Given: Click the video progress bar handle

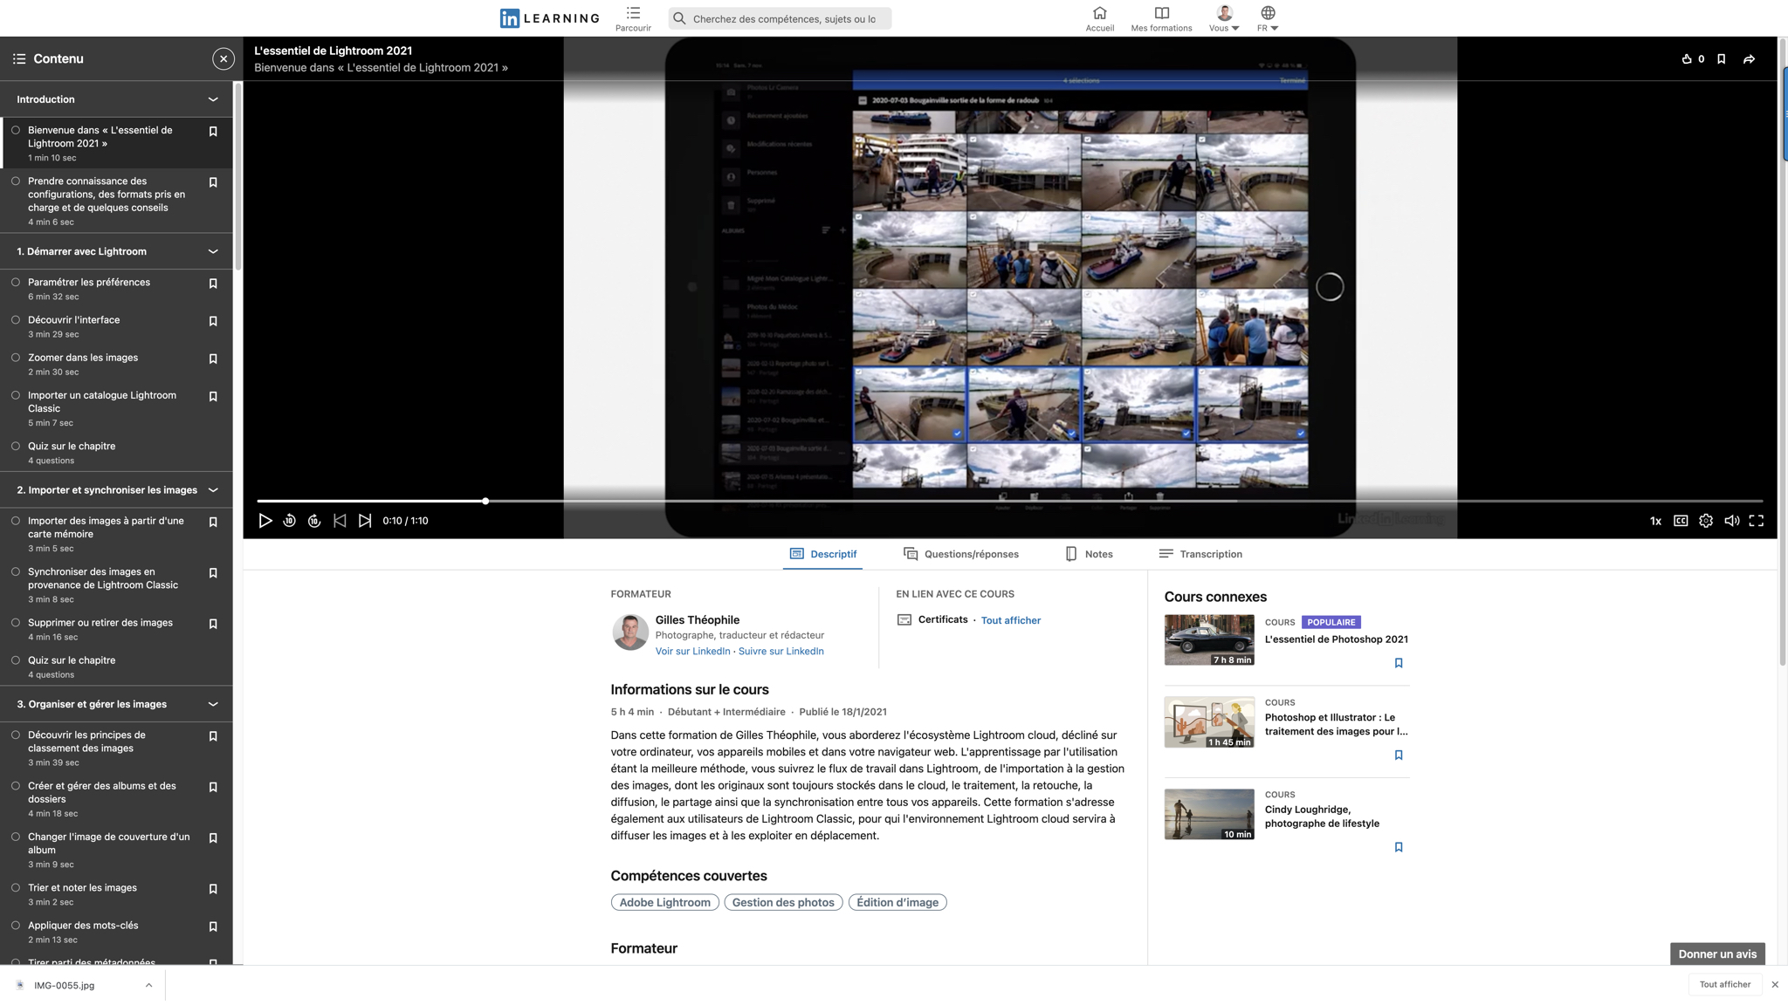Looking at the screenshot, I should [485, 501].
